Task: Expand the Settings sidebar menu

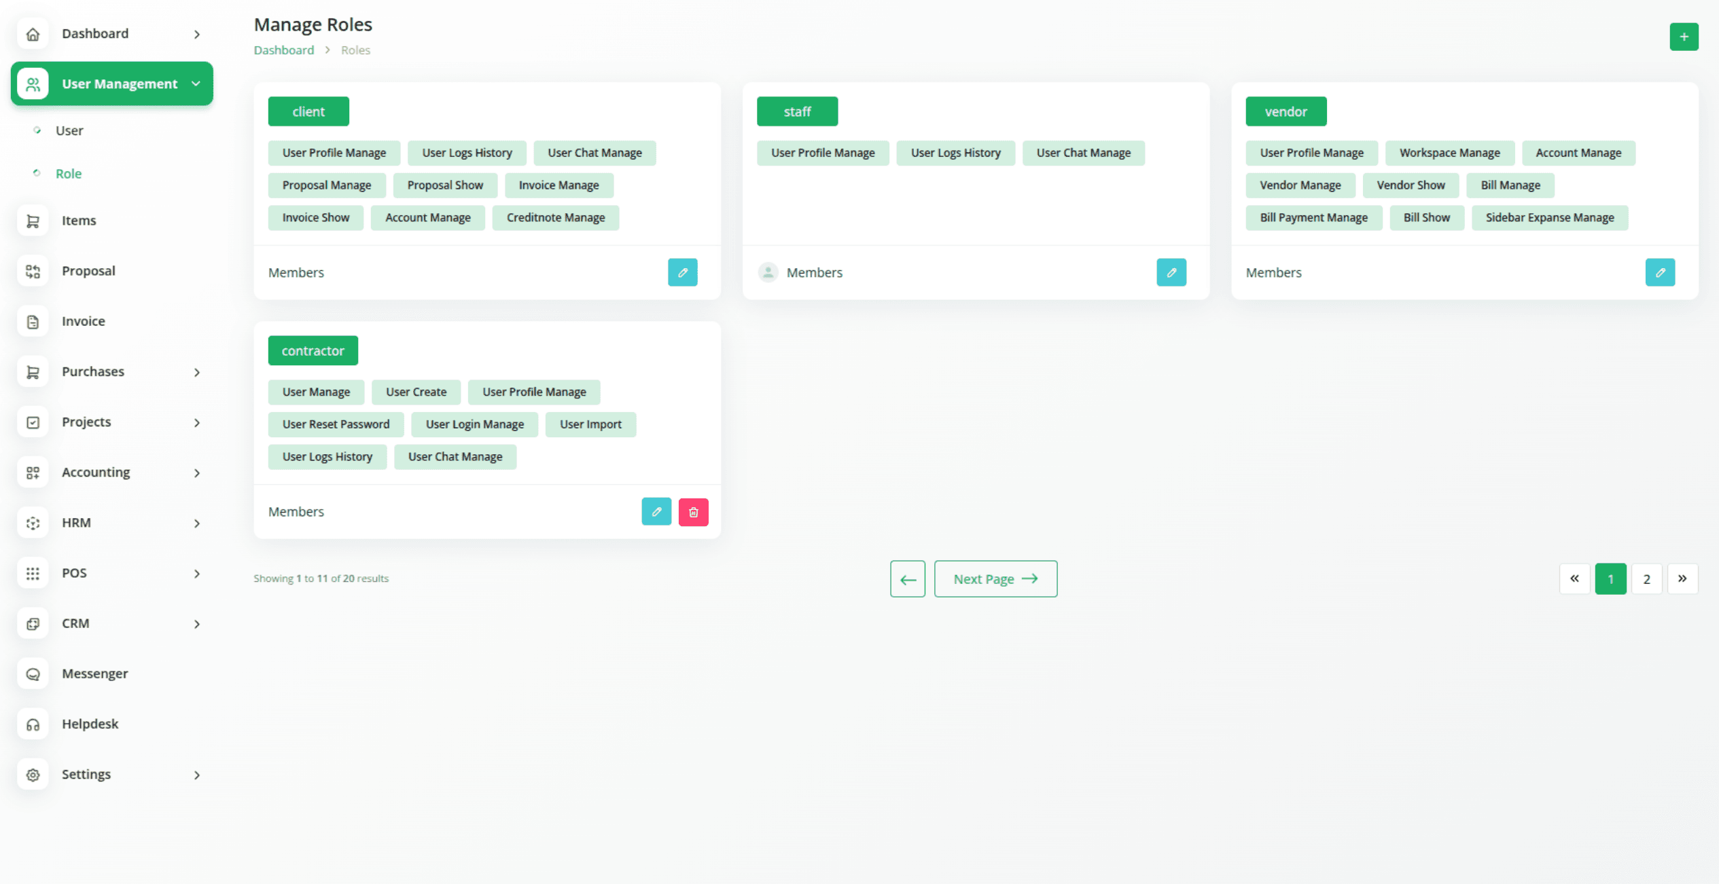Action: point(196,775)
